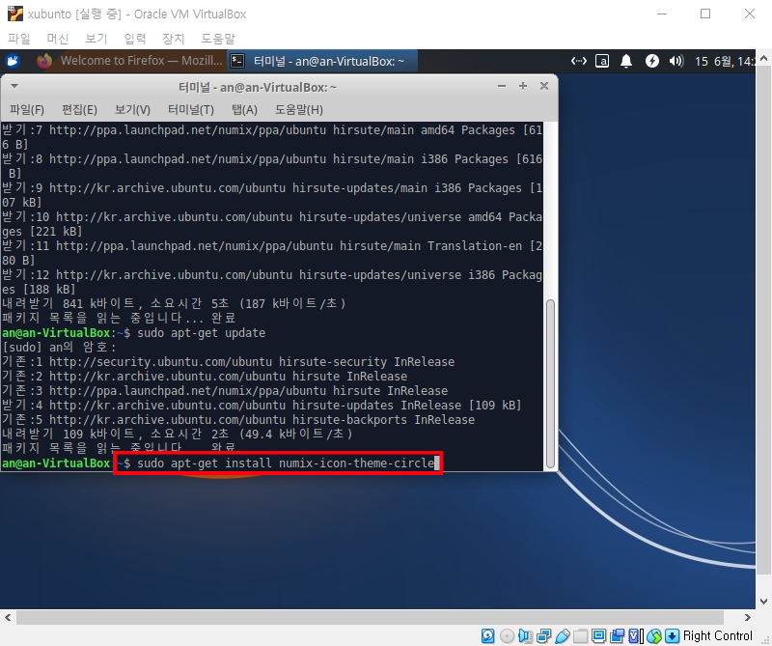The image size is (772, 646).
Task: Click the vertical scrollbar down arrow
Action: tap(763, 602)
